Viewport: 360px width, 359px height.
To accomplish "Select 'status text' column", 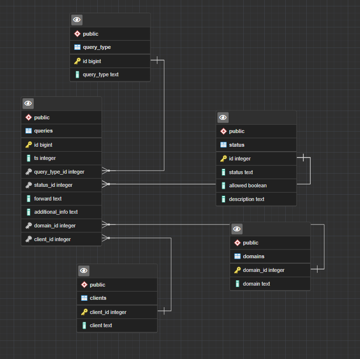I will (256, 172).
